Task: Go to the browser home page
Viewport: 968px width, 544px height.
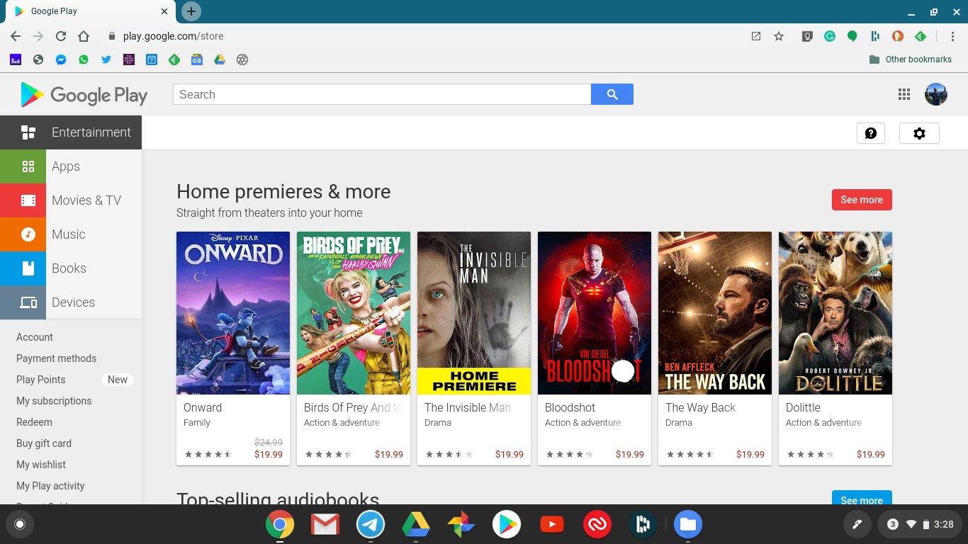Action: [x=84, y=36]
